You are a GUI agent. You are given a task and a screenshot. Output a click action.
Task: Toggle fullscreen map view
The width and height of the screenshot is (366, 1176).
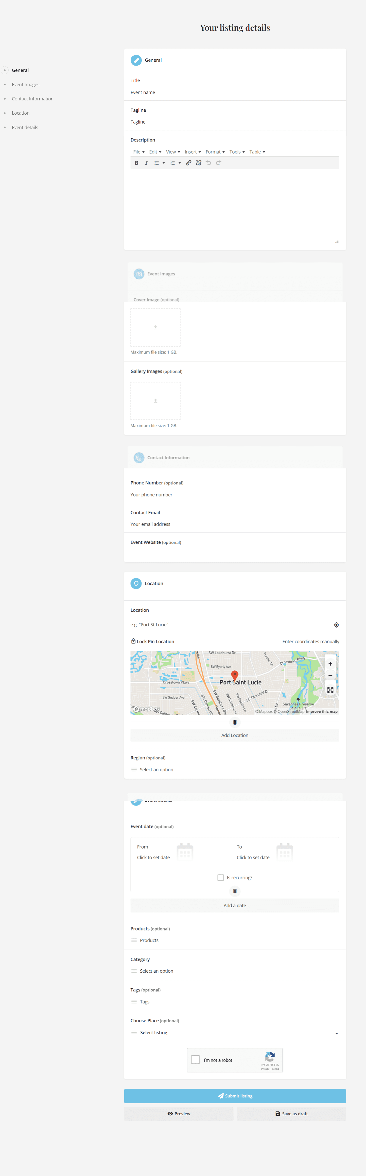330,690
